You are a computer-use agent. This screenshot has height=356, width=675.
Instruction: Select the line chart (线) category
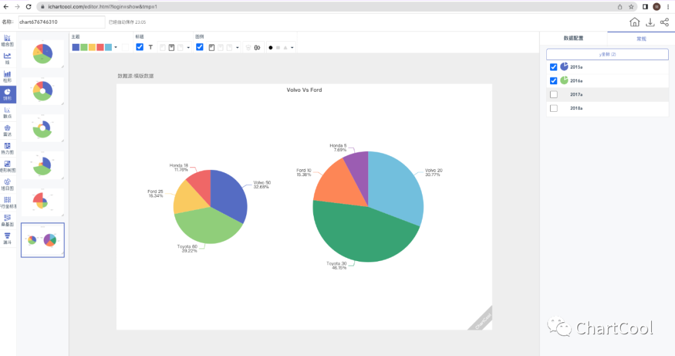(x=7, y=59)
